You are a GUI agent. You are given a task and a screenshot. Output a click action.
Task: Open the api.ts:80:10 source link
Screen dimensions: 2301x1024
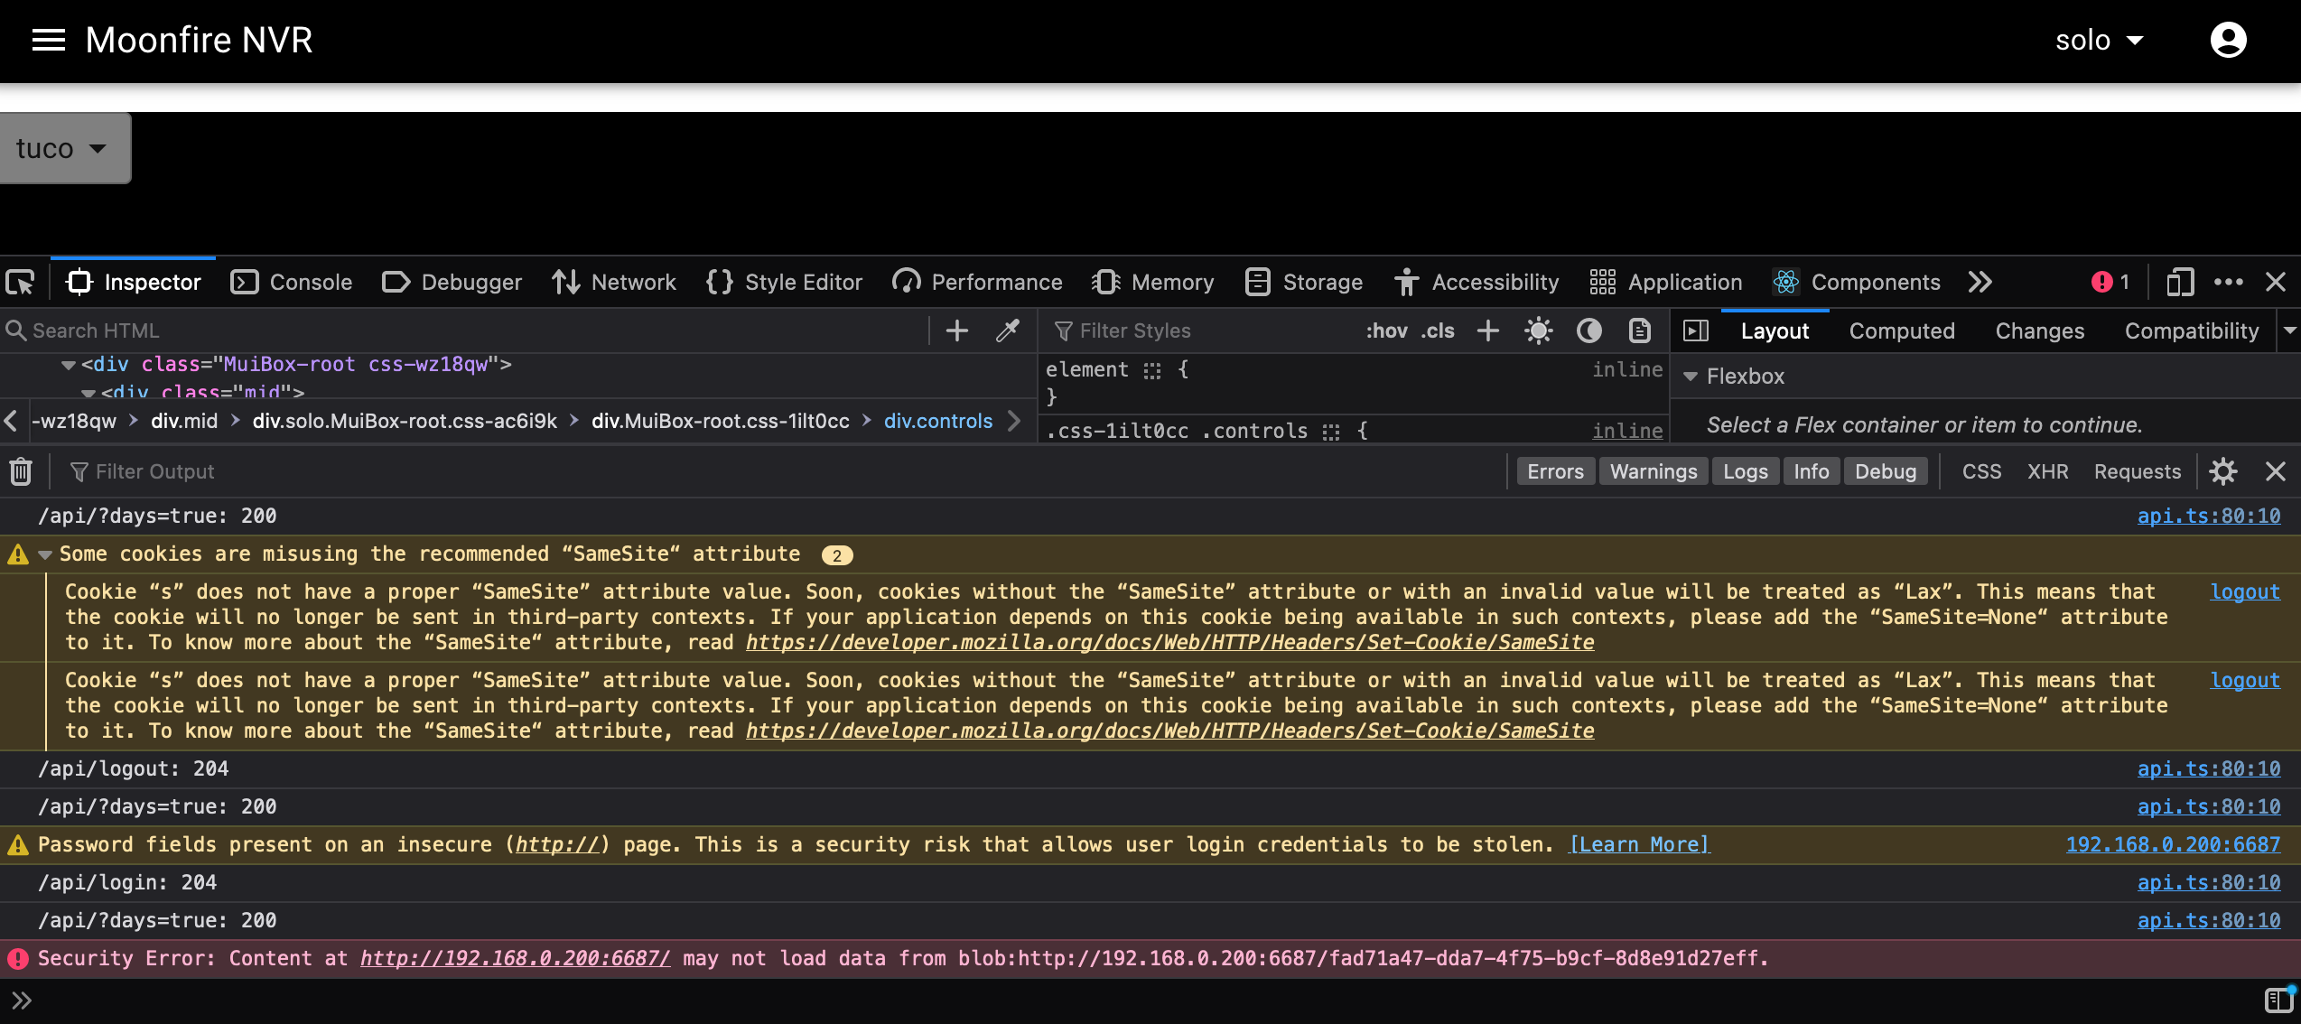click(2209, 516)
